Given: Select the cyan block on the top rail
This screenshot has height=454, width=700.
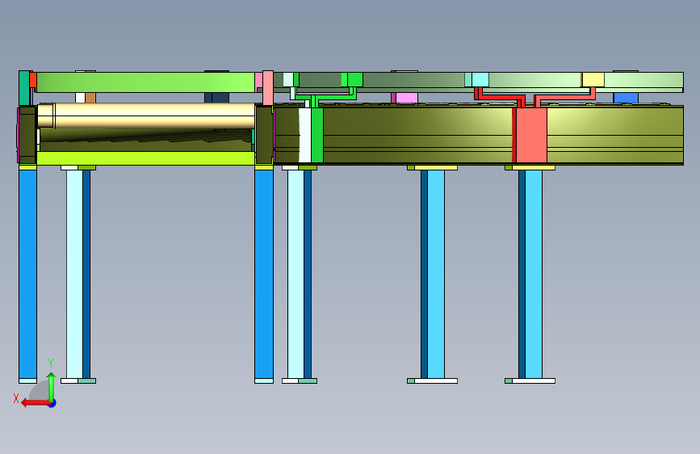Looking at the screenshot, I should (480, 79).
